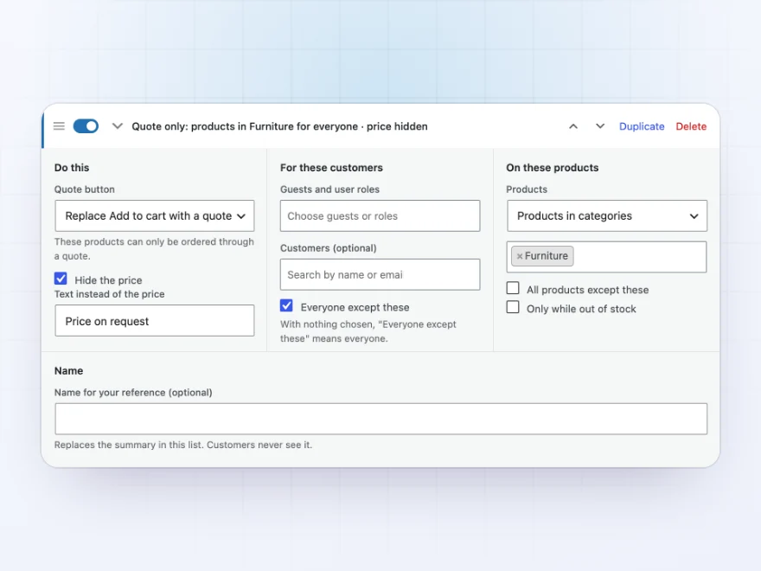Open the Quote button dropdown
Screen dimensions: 761x571
[x=154, y=215]
